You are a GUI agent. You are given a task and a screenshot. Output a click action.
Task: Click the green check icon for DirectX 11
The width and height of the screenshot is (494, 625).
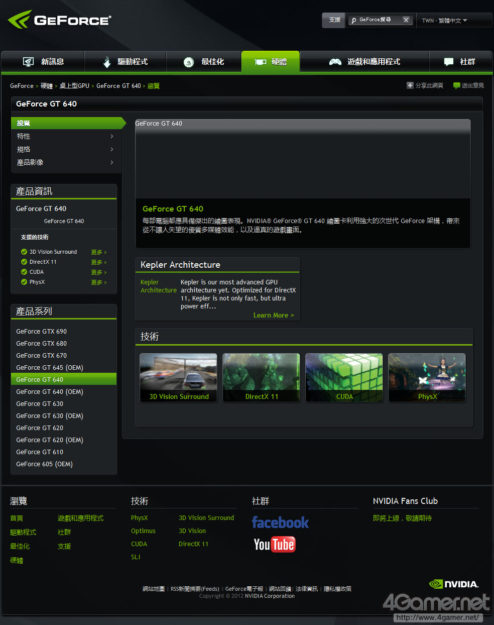click(24, 262)
